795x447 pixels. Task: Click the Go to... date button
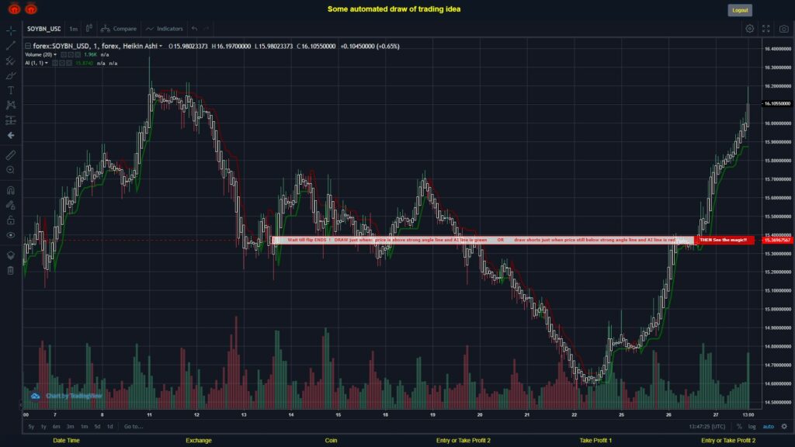pyautogui.click(x=134, y=427)
